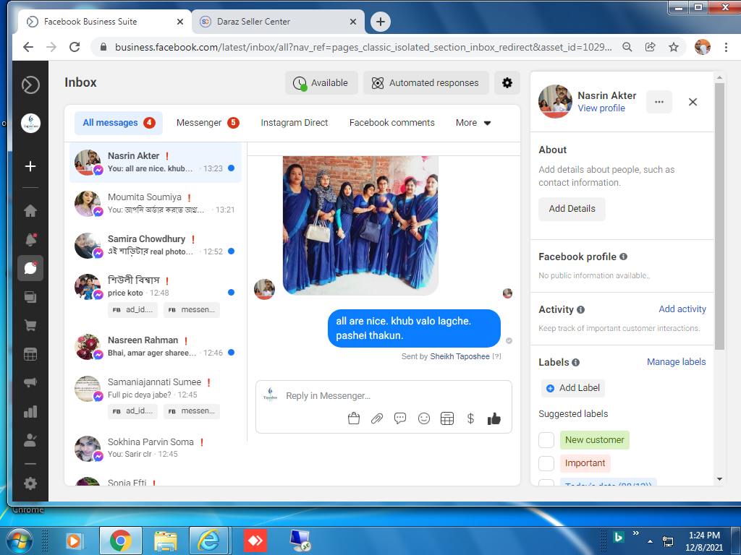Switch to the Facebook comments tab

click(392, 123)
